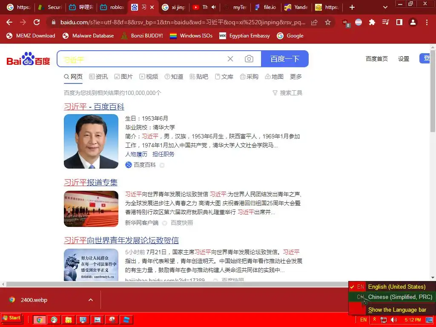The image size is (436, 327).
Task: Click the Start button
Action: [11, 318]
